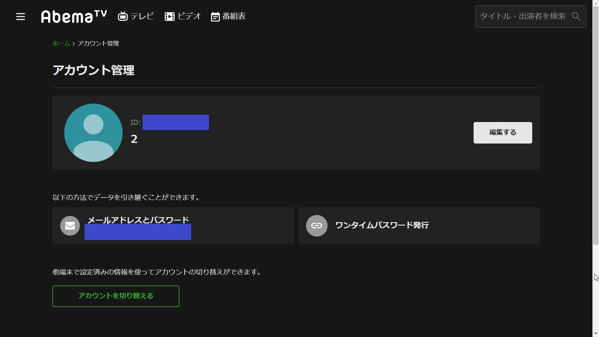Click the search icon to search titles

pyautogui.click(x=576, y=17)
